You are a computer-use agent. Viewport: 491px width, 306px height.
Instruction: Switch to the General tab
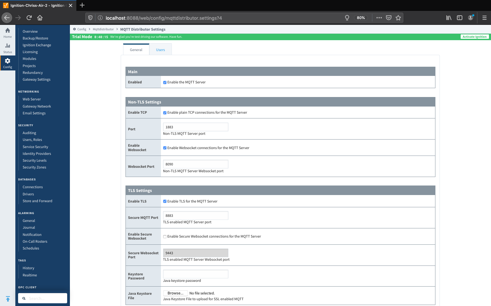click(x=136, y=50)
